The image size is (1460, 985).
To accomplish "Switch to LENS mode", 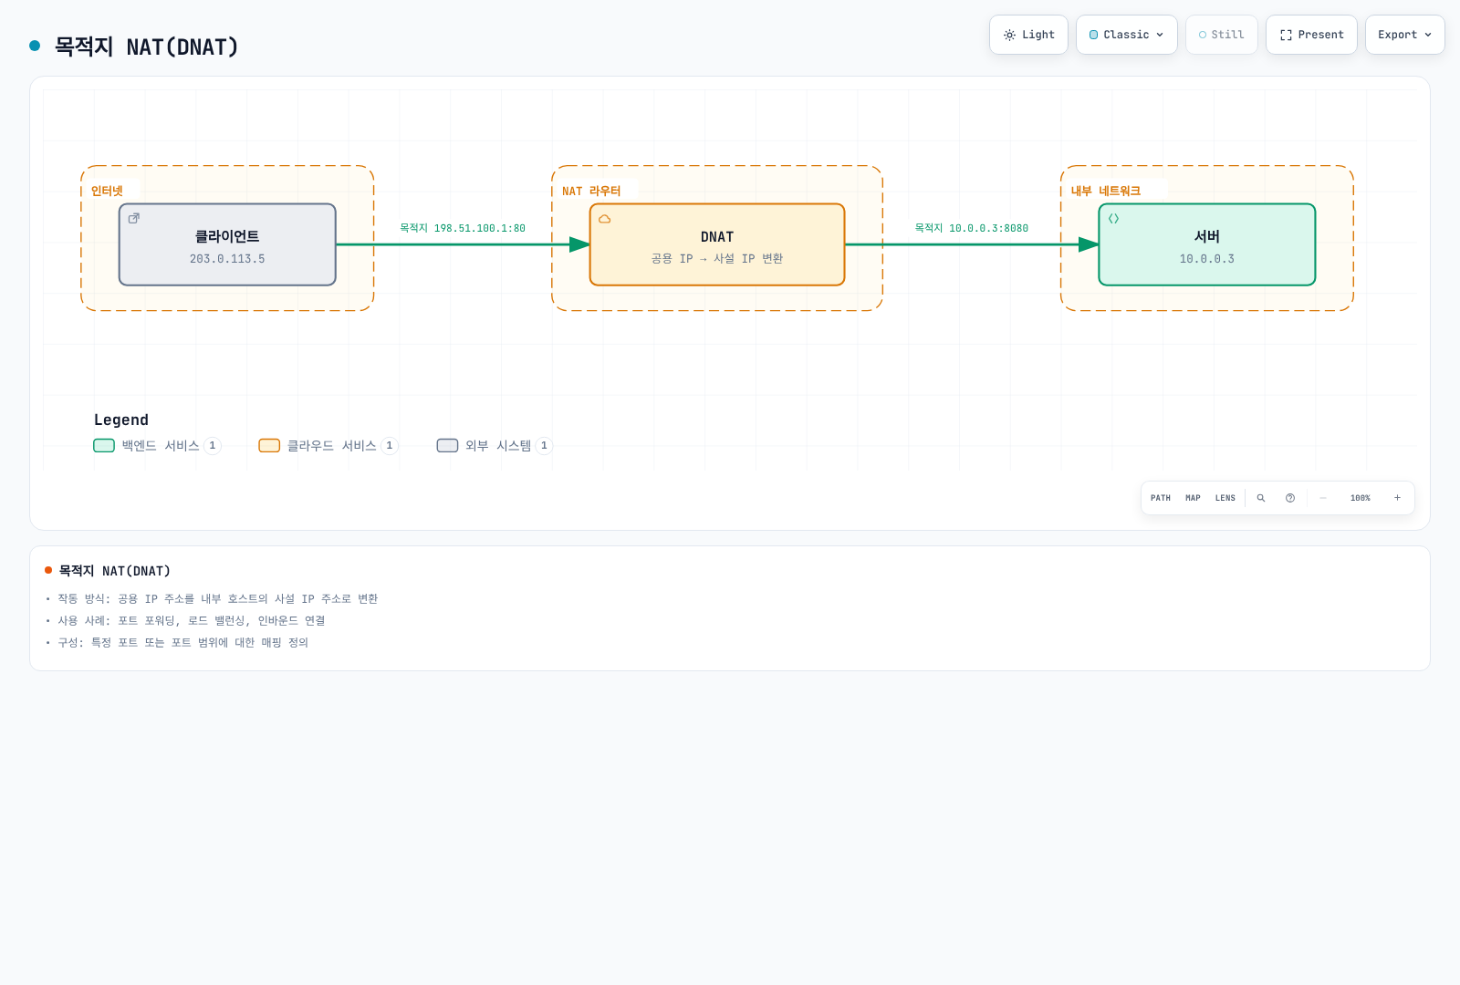I will click(1225, 498).
